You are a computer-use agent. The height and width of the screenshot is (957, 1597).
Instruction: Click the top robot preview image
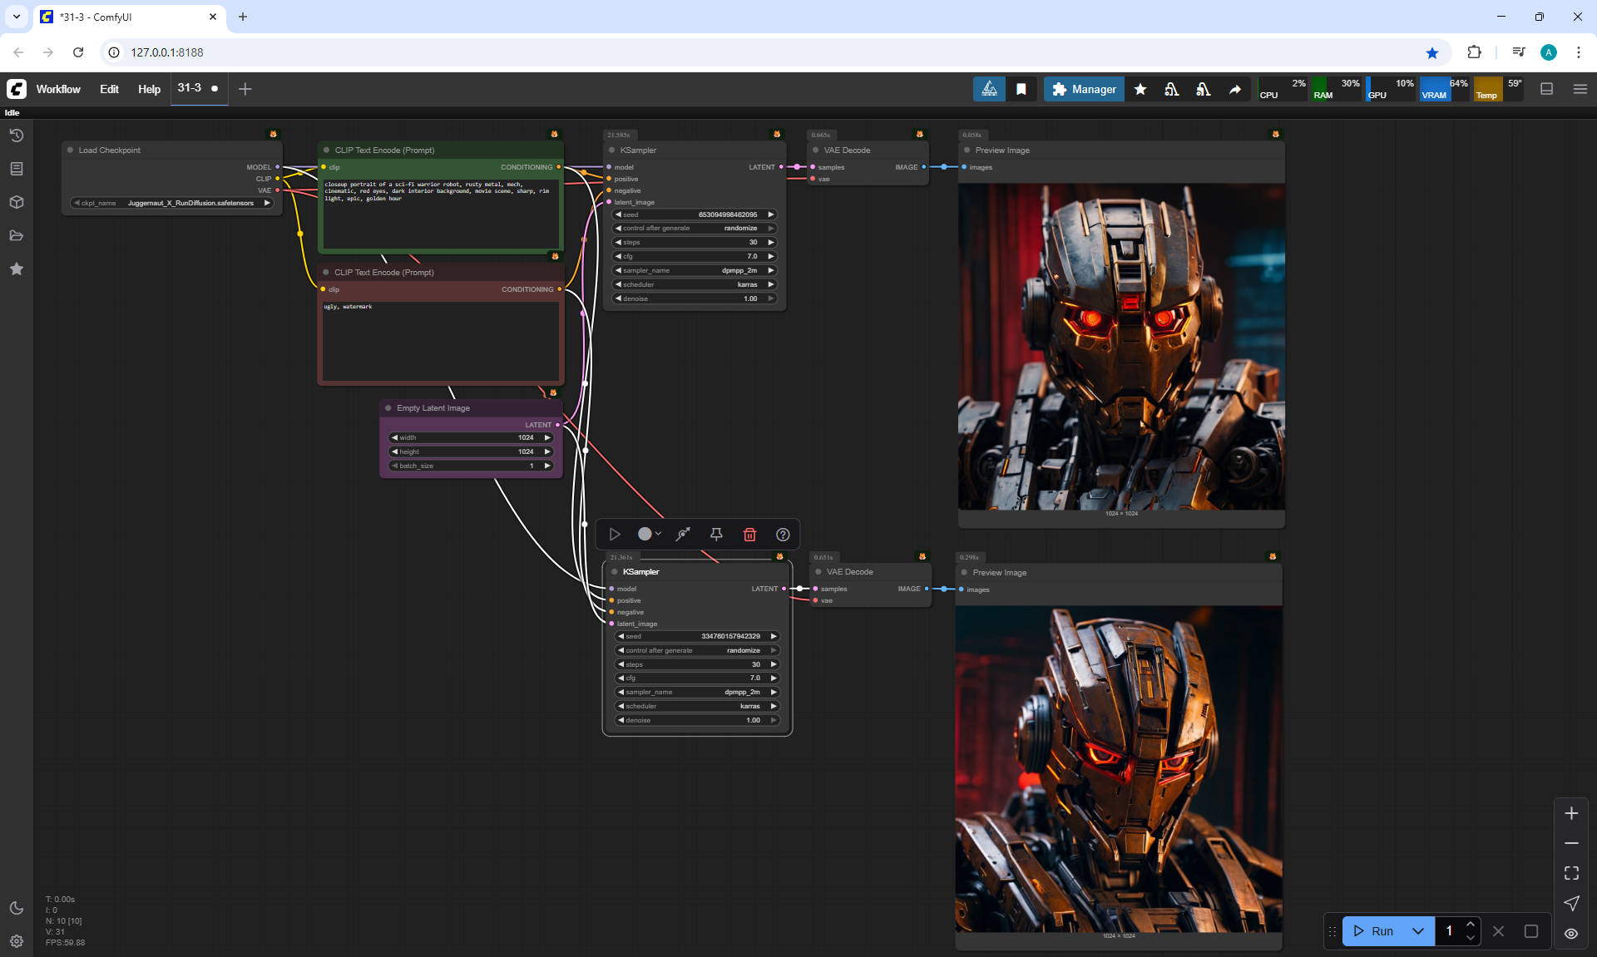(x=1121, y=346)
